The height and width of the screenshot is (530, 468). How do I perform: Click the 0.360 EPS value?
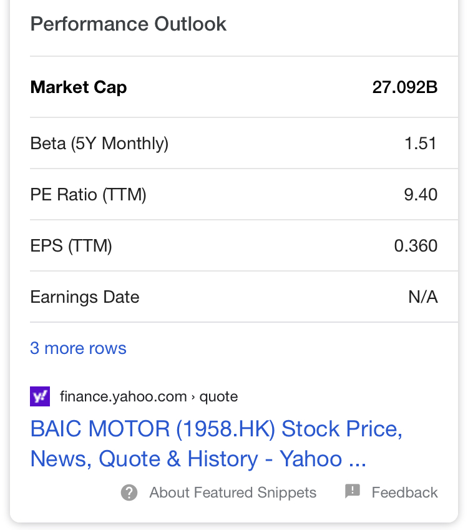coord(415,246)
